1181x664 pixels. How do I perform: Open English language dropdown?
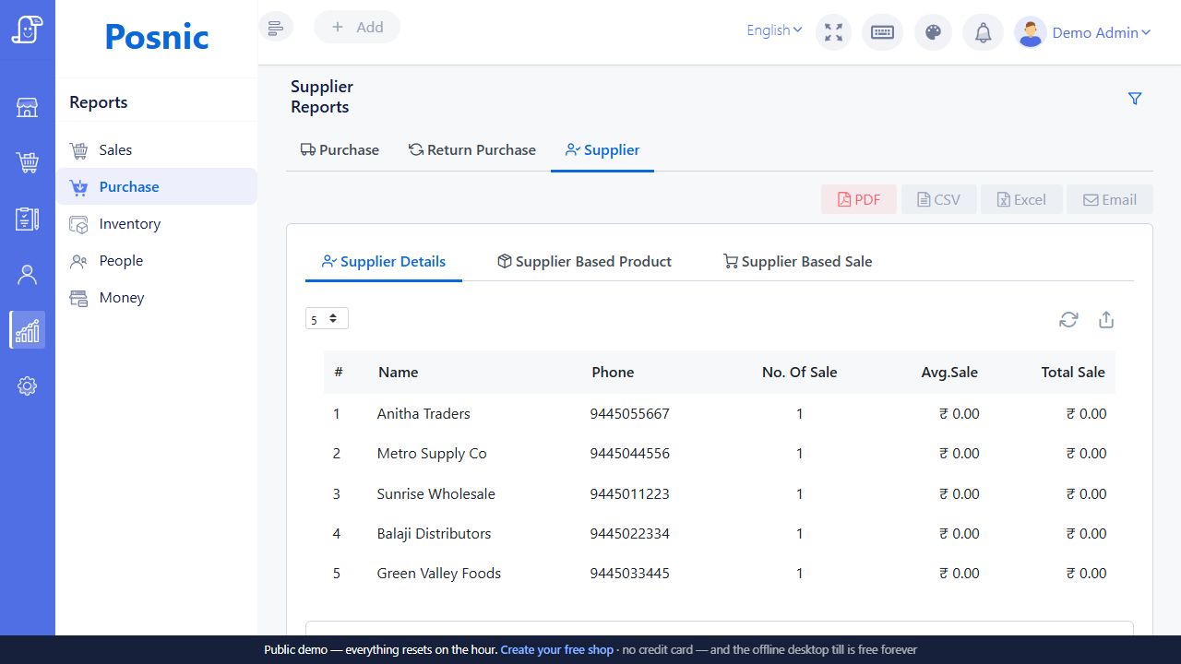pos(774,30)
